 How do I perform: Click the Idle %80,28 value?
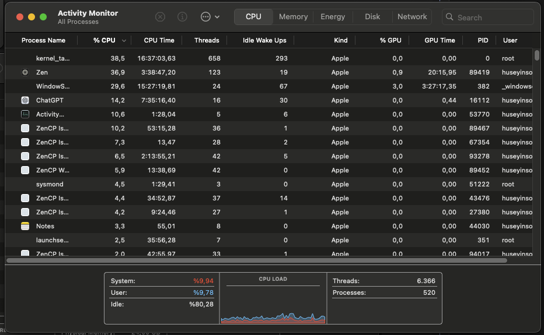(x=201, y=304)
